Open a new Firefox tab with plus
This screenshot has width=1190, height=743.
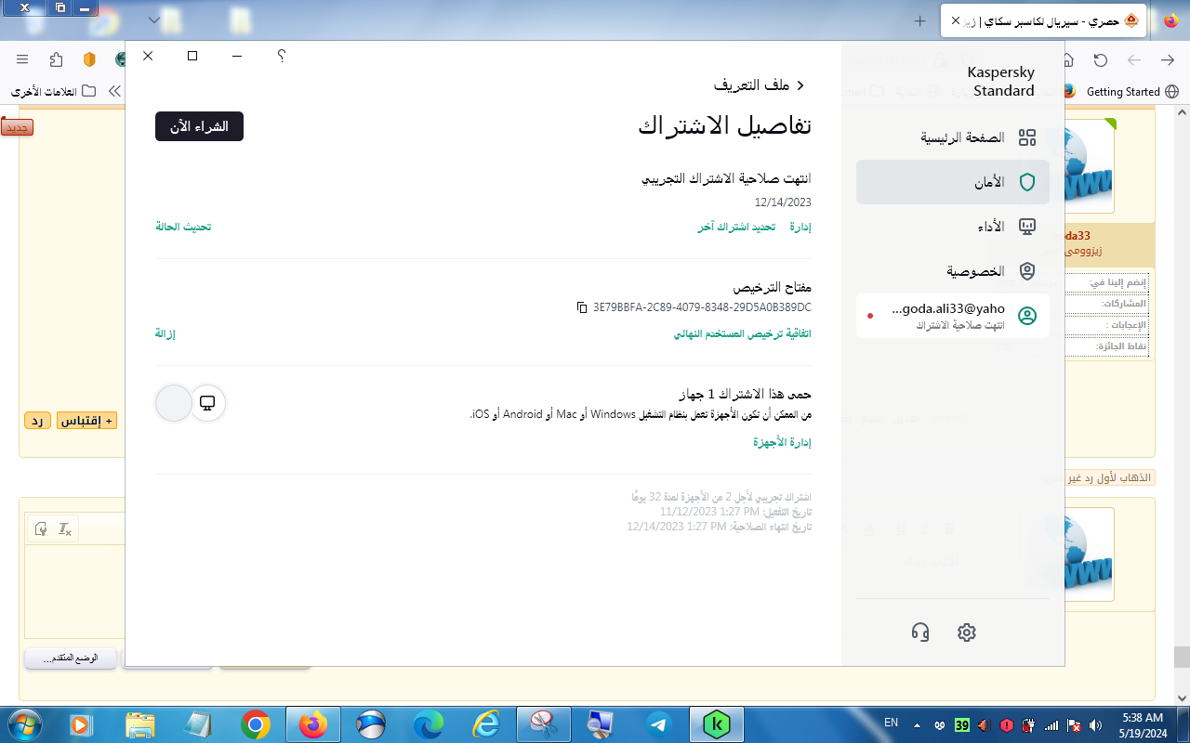click(x=919, y=20)
